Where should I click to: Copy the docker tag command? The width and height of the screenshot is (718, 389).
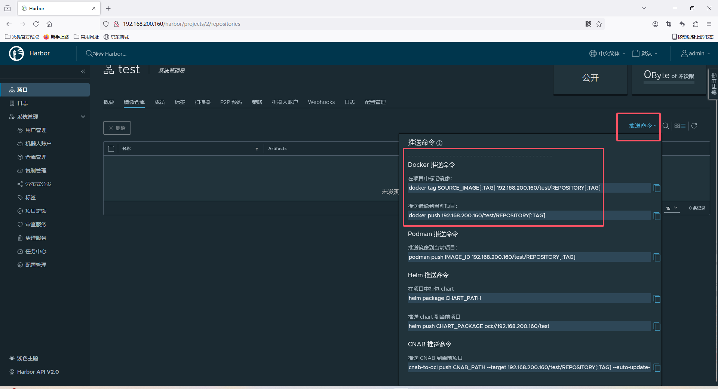tap(657, 188)
